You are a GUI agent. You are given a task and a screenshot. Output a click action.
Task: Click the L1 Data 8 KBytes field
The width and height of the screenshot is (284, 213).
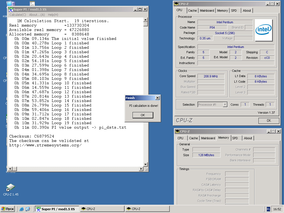pyautogui.click(x=261, y=76)
